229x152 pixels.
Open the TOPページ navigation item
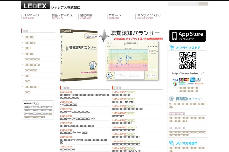(x=31, y=16)
